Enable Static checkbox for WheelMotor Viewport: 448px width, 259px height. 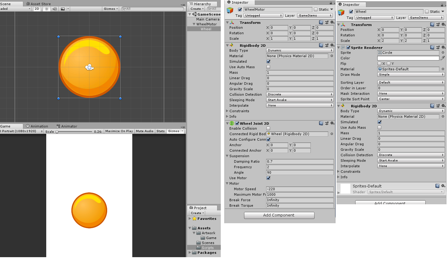(316, 9)
